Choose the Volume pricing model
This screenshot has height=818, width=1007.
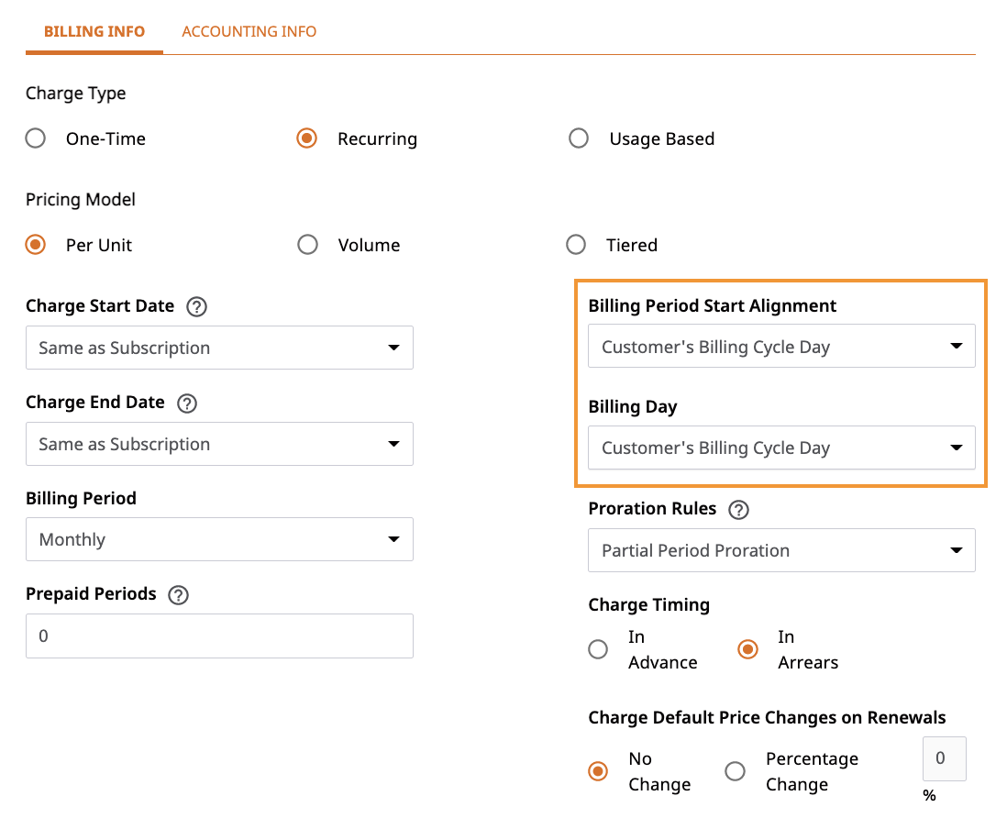tap(307, 245)
